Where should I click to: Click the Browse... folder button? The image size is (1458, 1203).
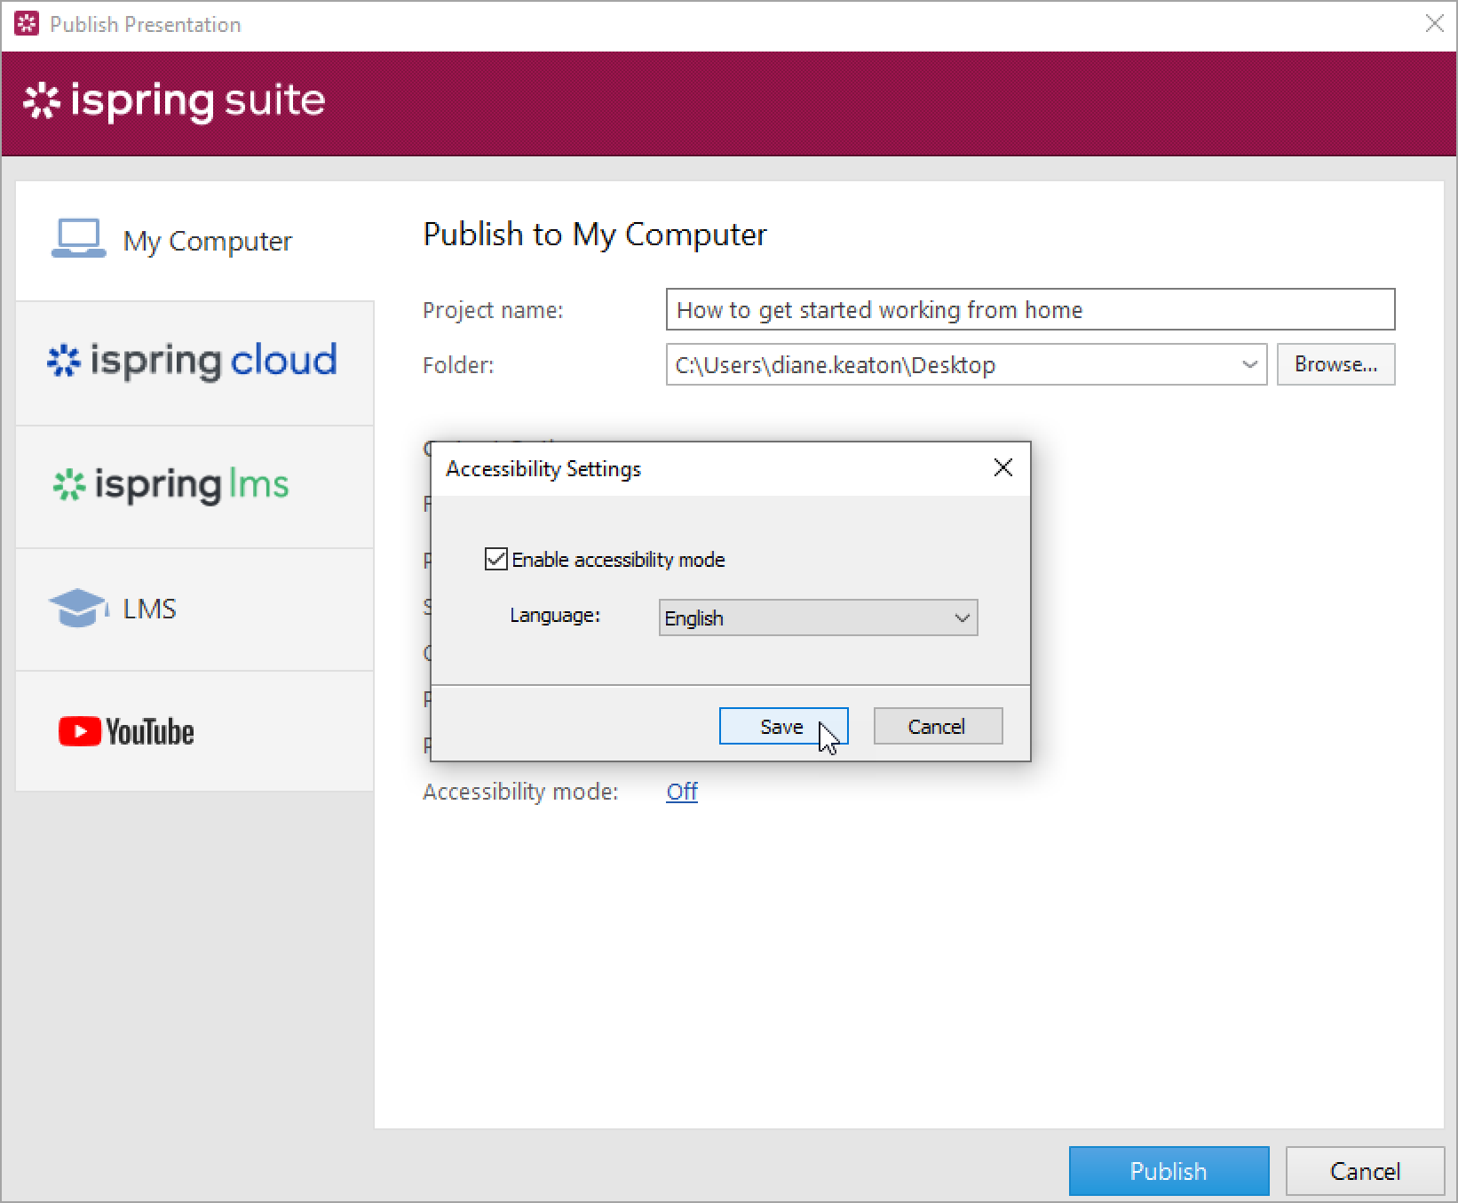[x=1335, y=364]
